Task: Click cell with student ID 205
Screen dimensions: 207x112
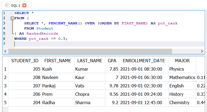Action: tap(25, 69)
